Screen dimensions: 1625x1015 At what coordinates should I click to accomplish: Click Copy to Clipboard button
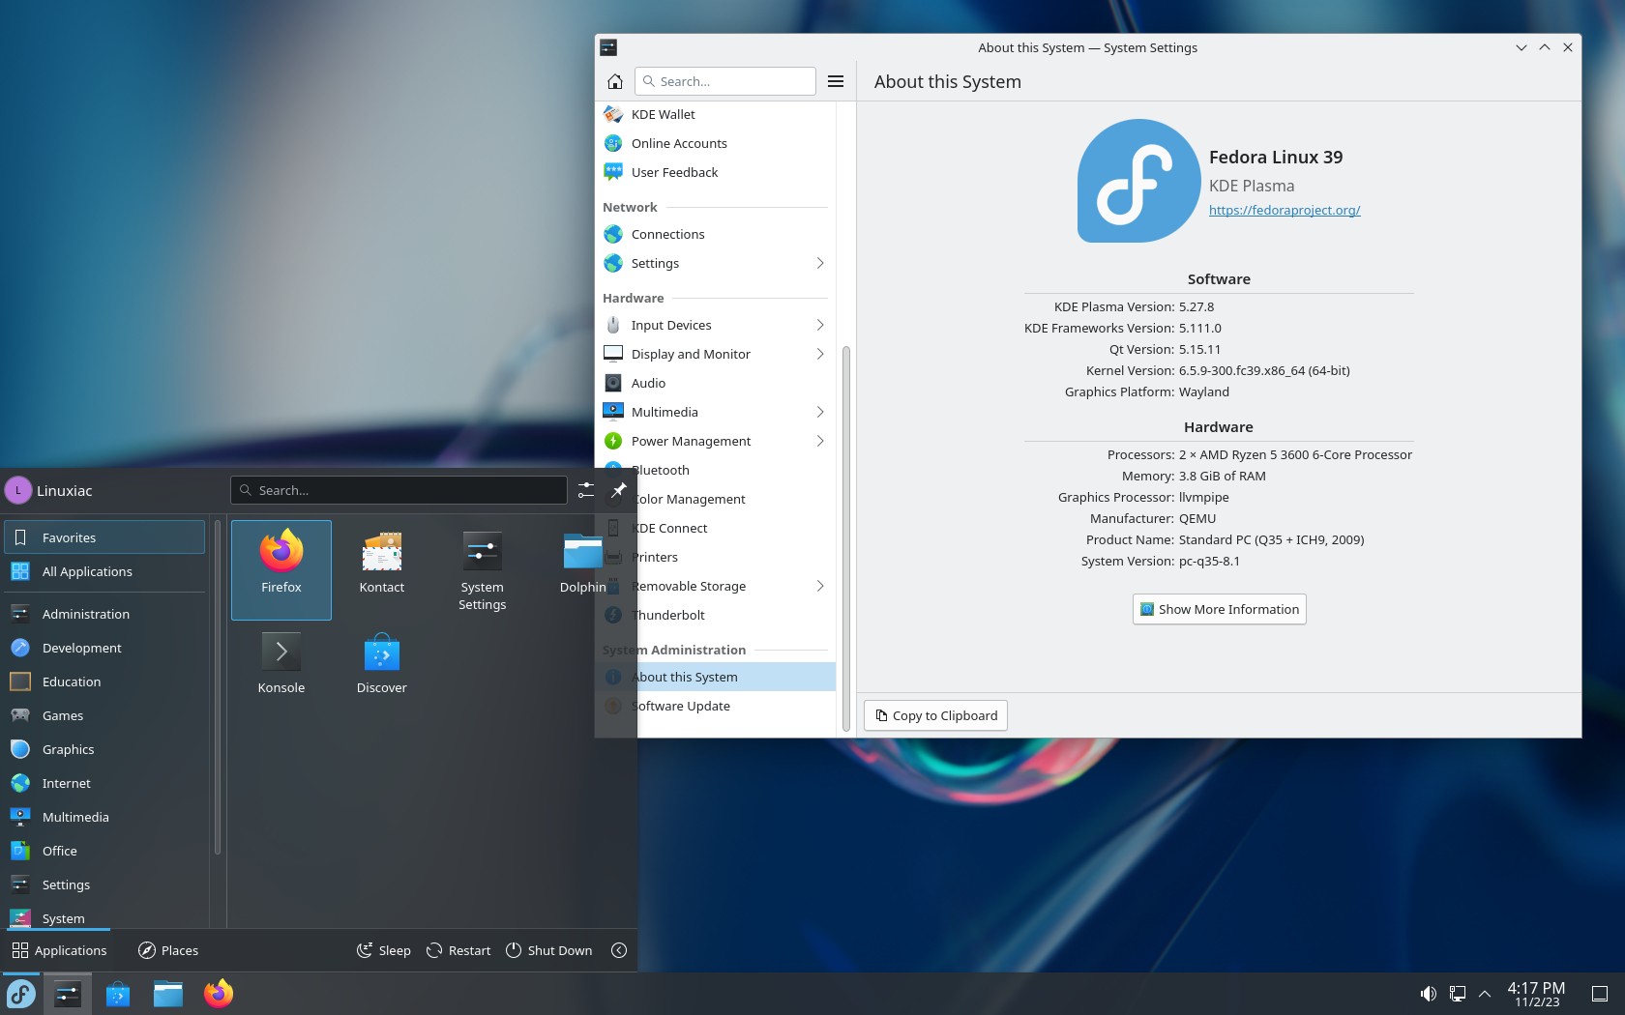[x=935, y=715]
